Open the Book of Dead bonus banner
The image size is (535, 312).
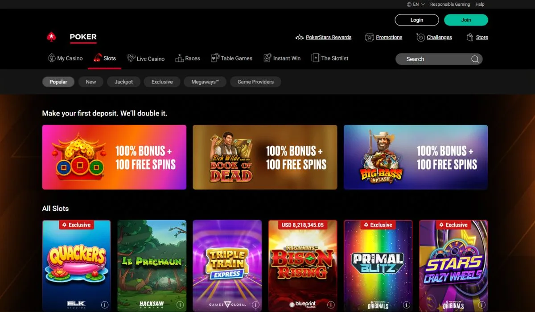[x=265, y=157]
